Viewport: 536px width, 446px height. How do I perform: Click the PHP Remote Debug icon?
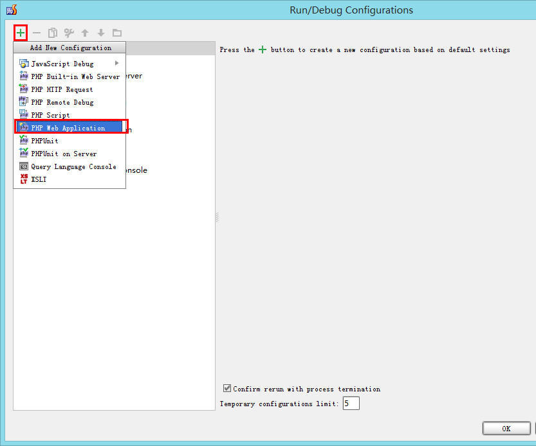(24, 102)
